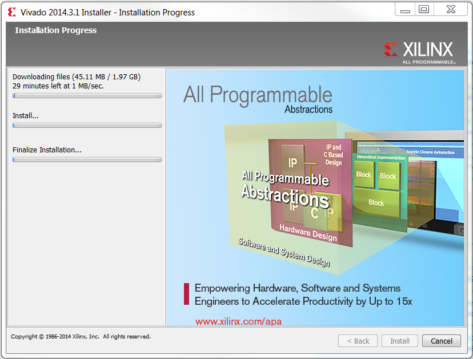Click the XILINX logo in header banner

pos(419,53)
